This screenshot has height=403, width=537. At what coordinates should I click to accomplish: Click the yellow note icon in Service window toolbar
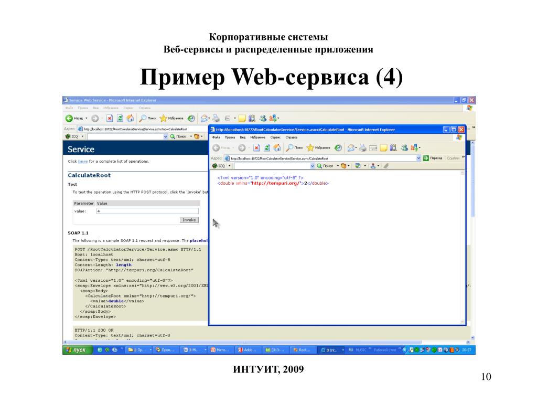[x=242, y=118]
